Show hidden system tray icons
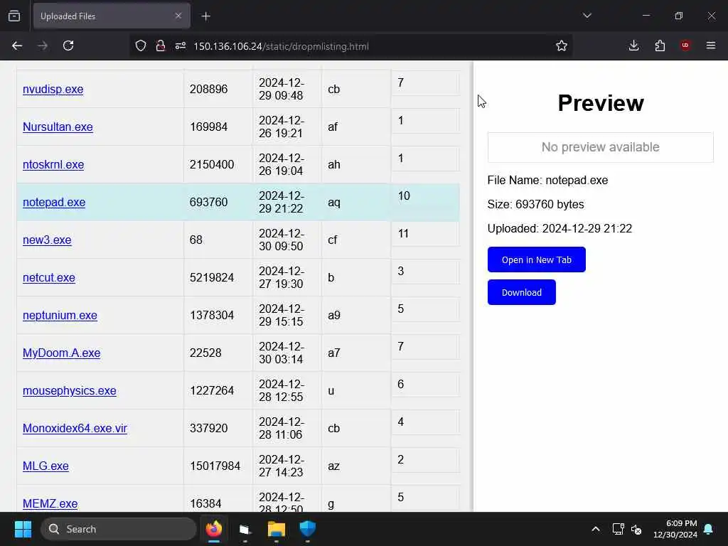 coord(596,529)
